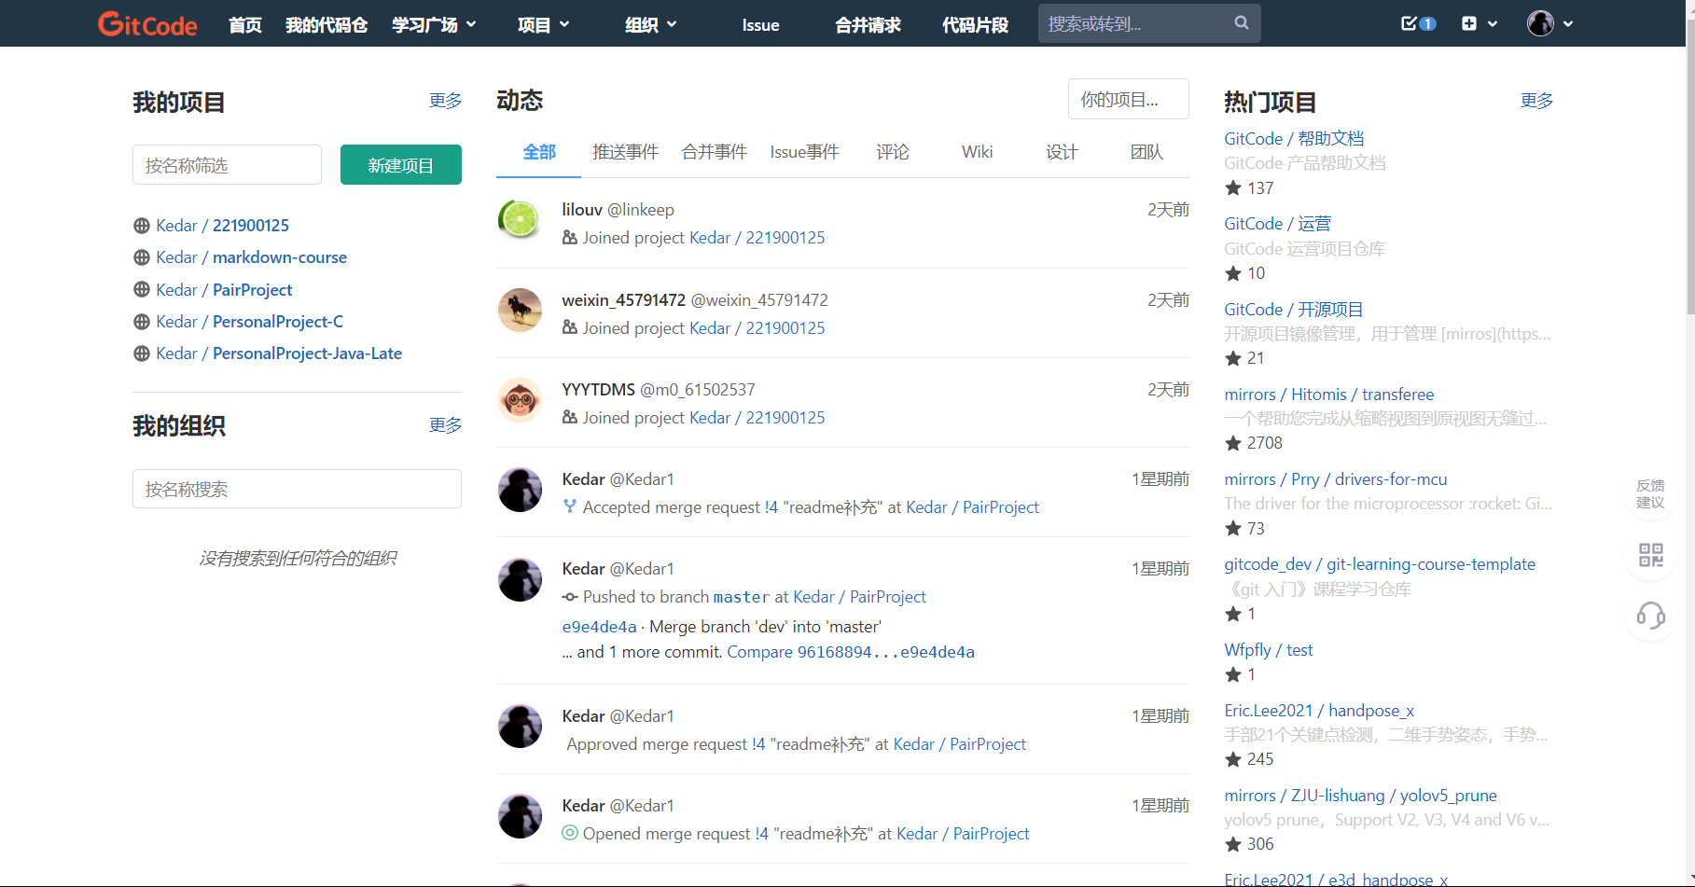Click star icon under GitCode / 运营
The width and height of the screenshot is (1695, 887).
1233,273
